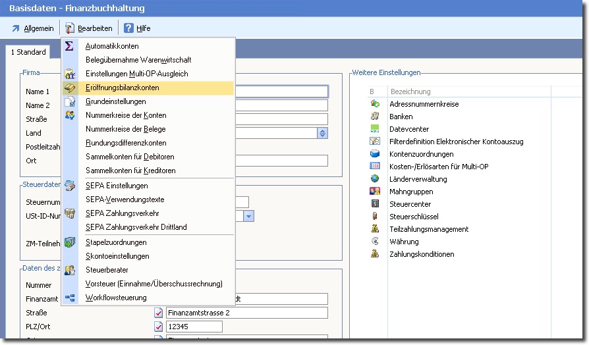The width and height of the screenshot is (589, 345).
Task: Select Eröffnungsbilanzkonten from the Bearbeiten menu
Action: (122, 88)
